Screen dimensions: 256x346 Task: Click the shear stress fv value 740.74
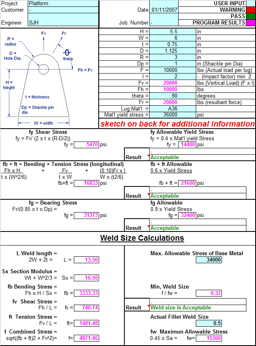point(86,307)
